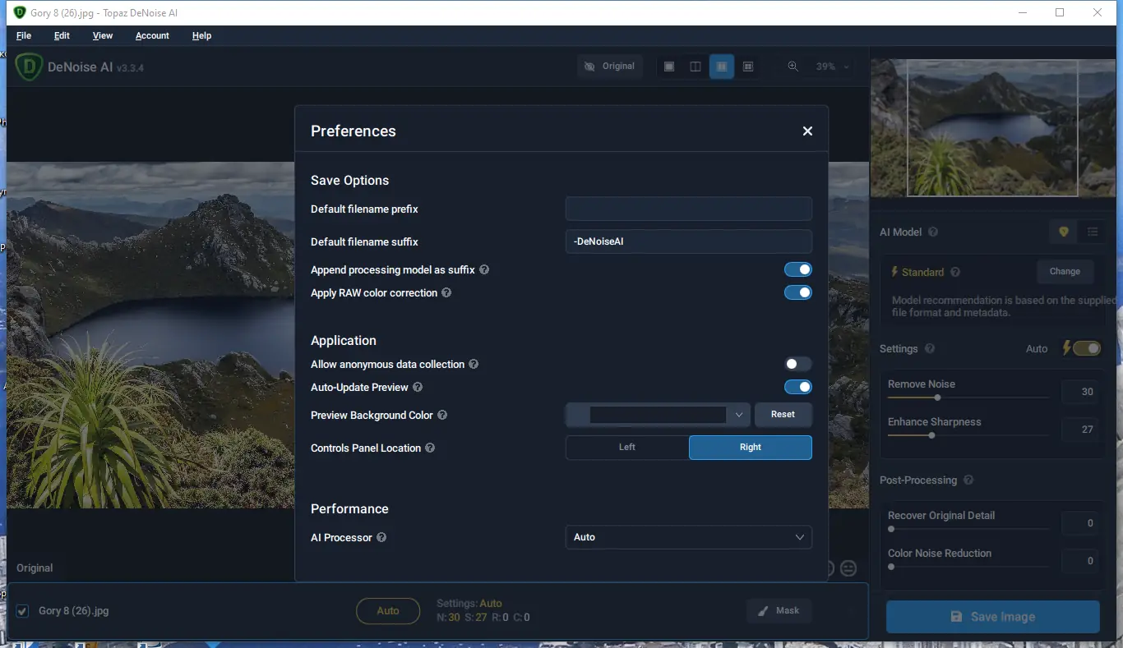The image size is (1123, 648).
Task: Open the Preview Background Color dropdown
Action: point(658,415)
